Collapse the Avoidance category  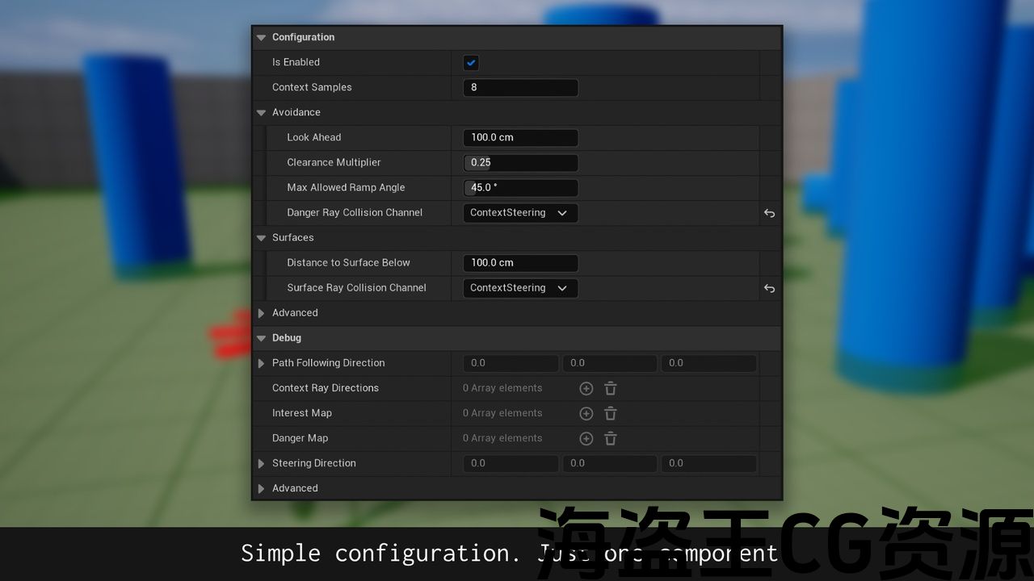coord(261,113)
